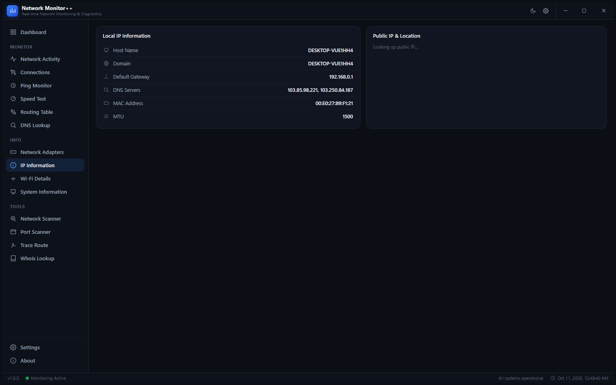
Task: Open settings via title bar gear icon
Action: click(x=546, y=11)
